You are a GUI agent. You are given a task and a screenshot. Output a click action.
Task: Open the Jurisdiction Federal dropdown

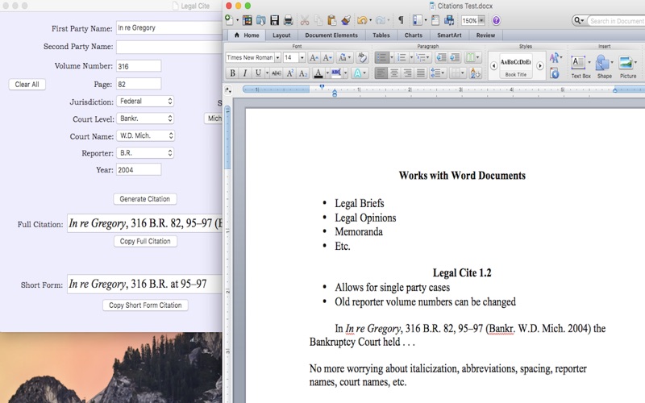(145, 102)
